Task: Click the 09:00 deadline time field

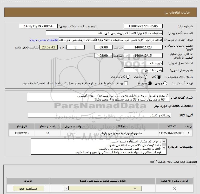Action: click(x=104, y=47)
